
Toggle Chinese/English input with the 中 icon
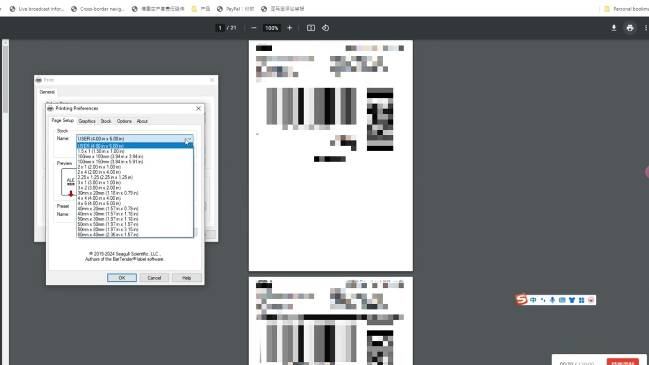coord(533,300)
